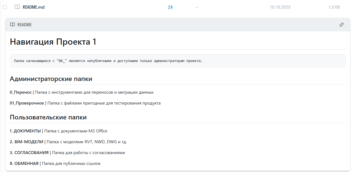Click the description Папка с документами MS Office
The height and width of the screenshot is (173, 354).
click(x=76, y=131)
